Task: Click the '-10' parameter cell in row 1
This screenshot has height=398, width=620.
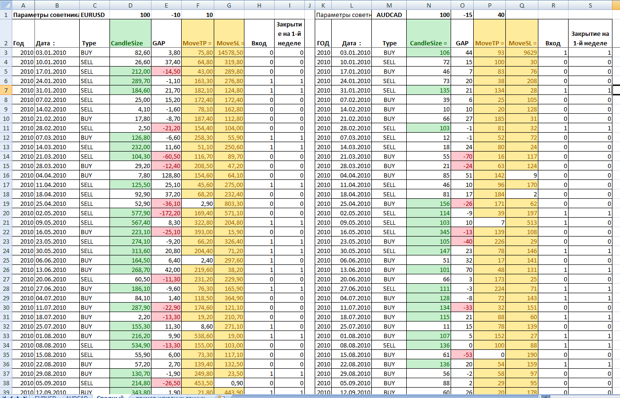Action: coord(167,15)
